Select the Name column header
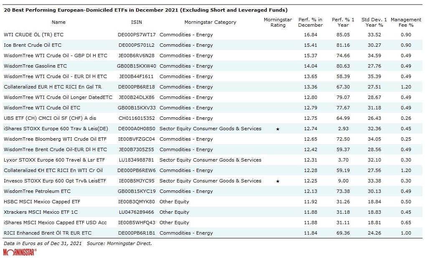 click(59, 22)
